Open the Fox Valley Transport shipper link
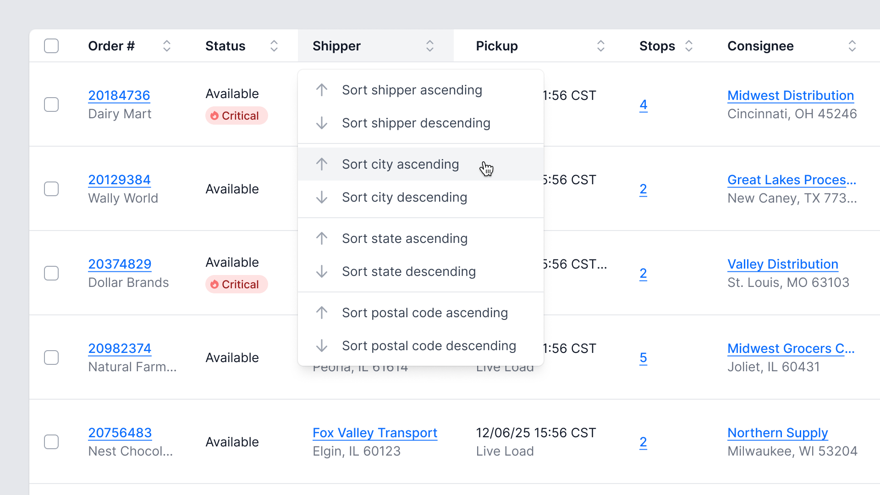This screenshot has height=495, width=880. click(375, 433)
